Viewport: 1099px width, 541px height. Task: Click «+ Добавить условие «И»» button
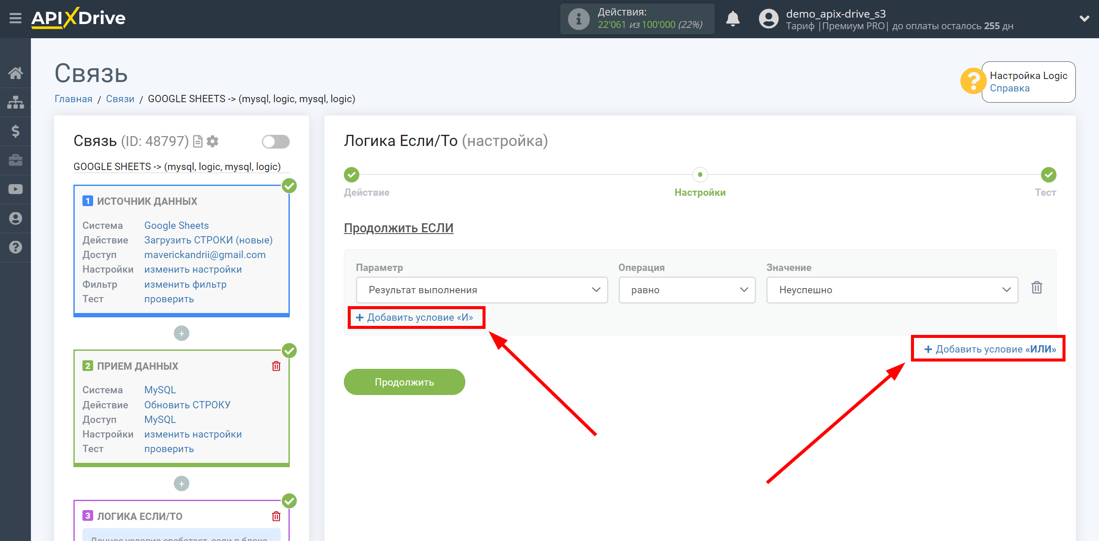click(x=415, y=317)
